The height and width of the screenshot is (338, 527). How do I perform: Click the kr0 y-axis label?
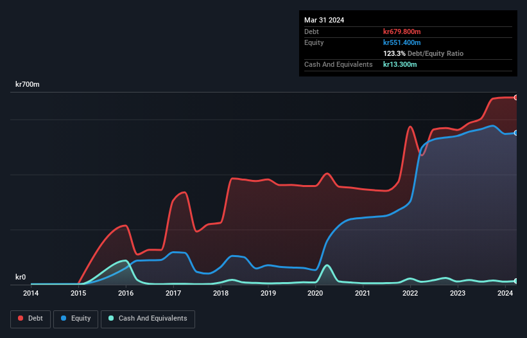[21, 277]
